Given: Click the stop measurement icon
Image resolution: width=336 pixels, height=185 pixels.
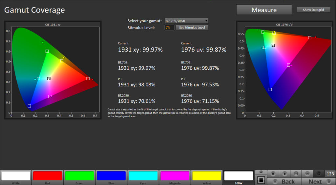Looking at the screenshot, I should point(273,173).
